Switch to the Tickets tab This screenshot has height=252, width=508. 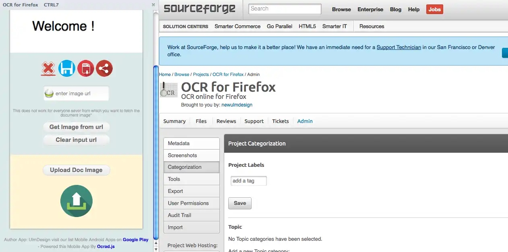(281, 121)
